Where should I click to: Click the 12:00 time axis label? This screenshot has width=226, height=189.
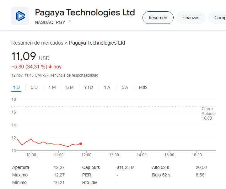click(x=86, y=155)
